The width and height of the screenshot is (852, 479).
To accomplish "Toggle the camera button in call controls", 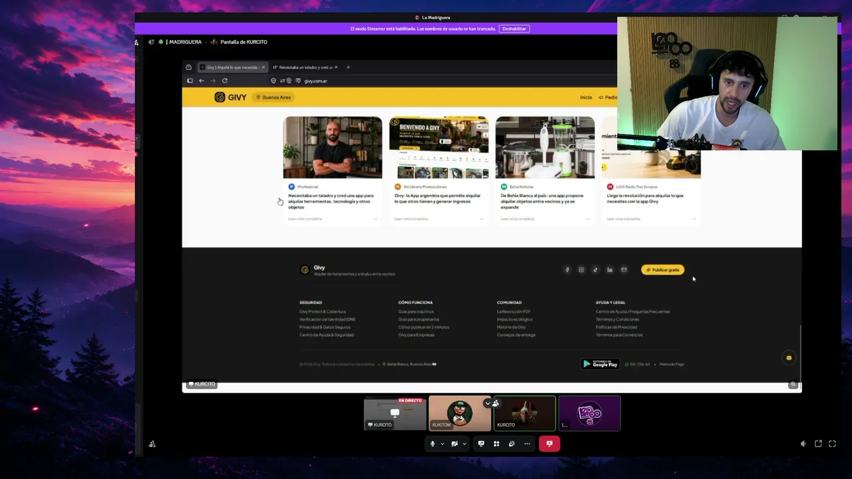I will [x=455, y=444].
